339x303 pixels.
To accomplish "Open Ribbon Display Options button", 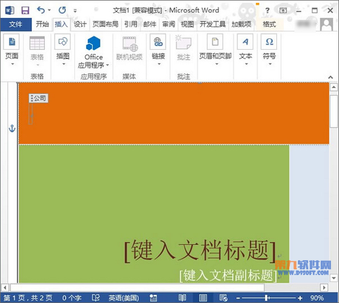I will 283,10.
